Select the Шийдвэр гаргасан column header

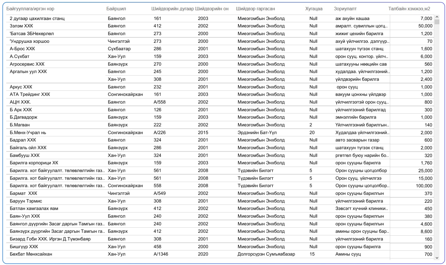pyautogui.click(x=255, y=9)
